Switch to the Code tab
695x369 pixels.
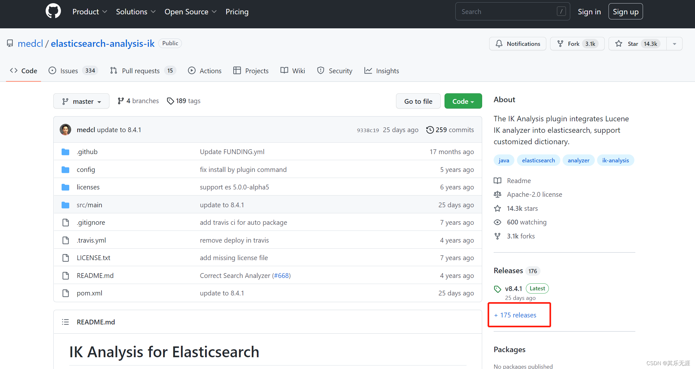click(24, 71)
